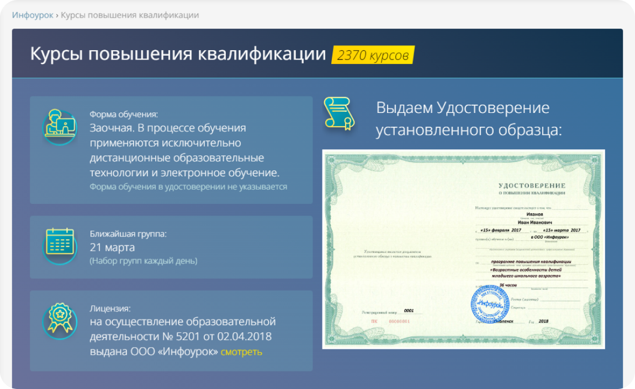Click the note Форма обучения в удостоверении не указывается
The height and width of the screenshot is (389, 635).
tap(188, 187)
